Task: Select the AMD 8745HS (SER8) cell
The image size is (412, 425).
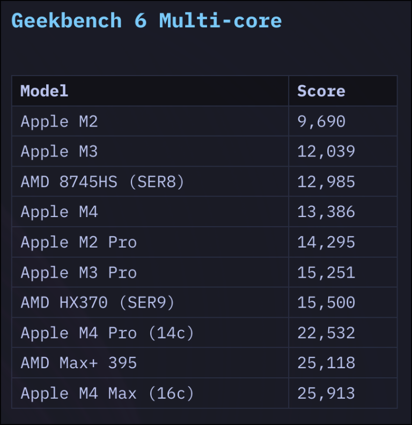Action: coord(102,182)
